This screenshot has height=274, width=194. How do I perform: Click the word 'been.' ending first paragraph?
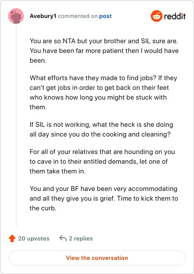point(38,61)
